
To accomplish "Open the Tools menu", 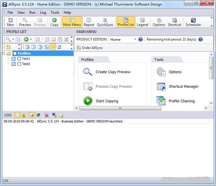I will pyautogui.click(x=55, y=13).
